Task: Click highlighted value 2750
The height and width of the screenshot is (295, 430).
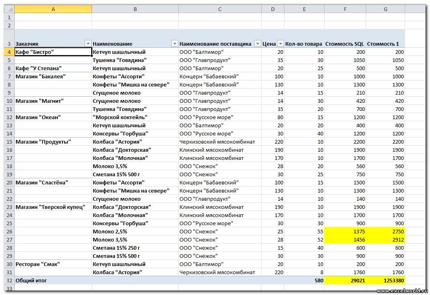Action: tap(385, 231)
